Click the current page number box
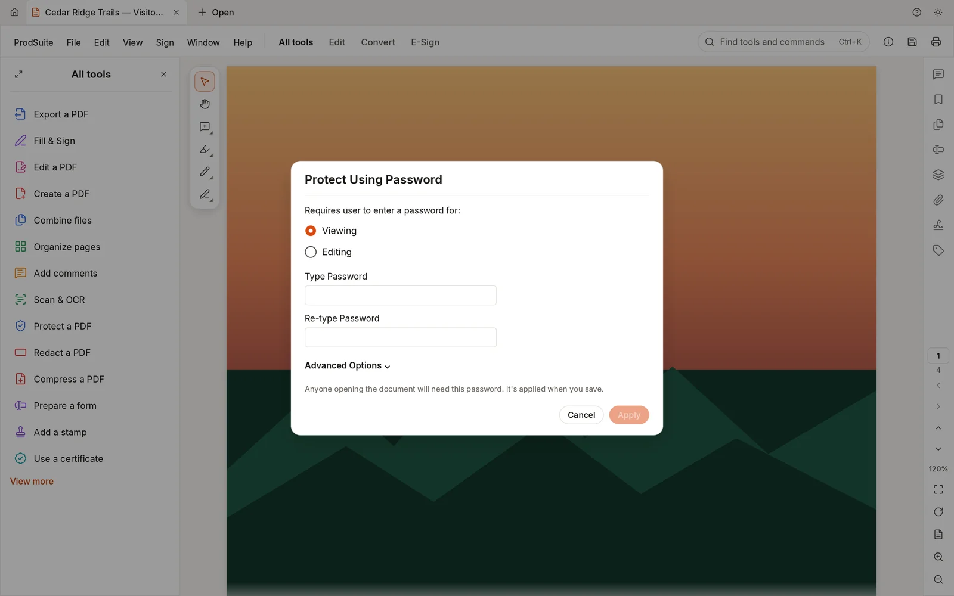 [938, 356]
